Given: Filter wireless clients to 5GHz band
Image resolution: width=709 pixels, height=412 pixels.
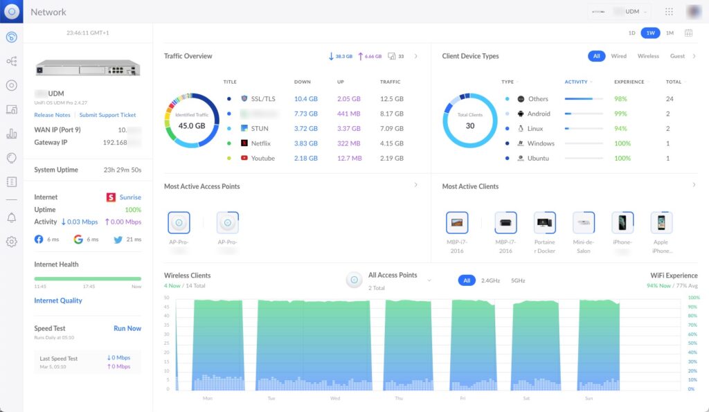Looking at the screenshot, I should (x=518, y=280).
